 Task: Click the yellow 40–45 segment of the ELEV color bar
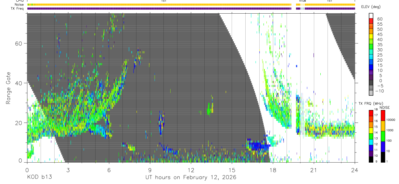click(371, 37)
